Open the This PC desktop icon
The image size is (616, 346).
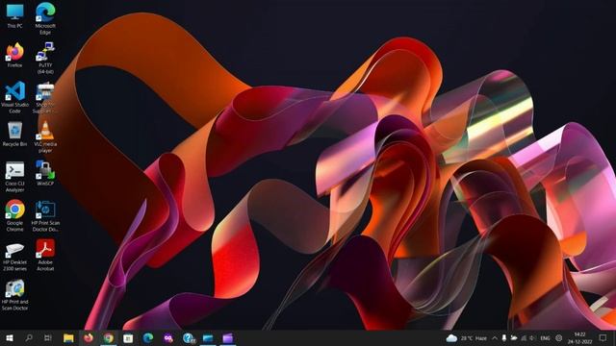point(15,15)
